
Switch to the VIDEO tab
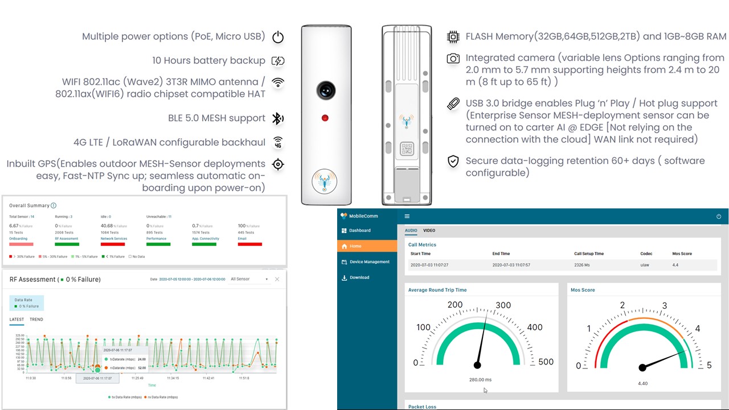click(429, 231)
